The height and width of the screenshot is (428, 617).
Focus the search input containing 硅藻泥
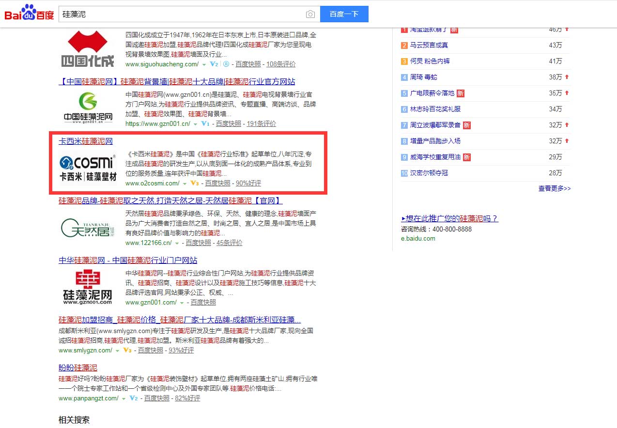tap(179, 15)
